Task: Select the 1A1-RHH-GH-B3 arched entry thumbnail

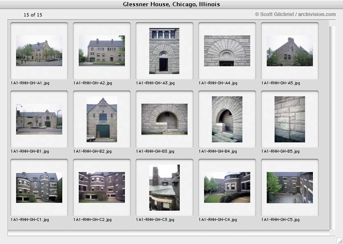Action: click(164, 119)
